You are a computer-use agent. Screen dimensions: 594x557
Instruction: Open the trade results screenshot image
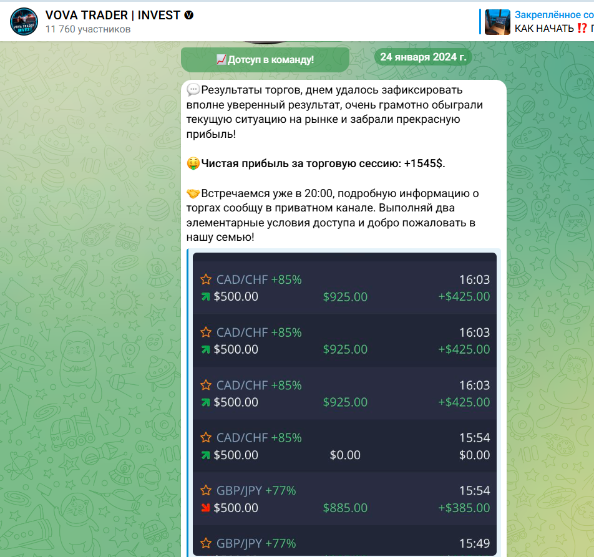pyautogui.click(x=344, y=404)
